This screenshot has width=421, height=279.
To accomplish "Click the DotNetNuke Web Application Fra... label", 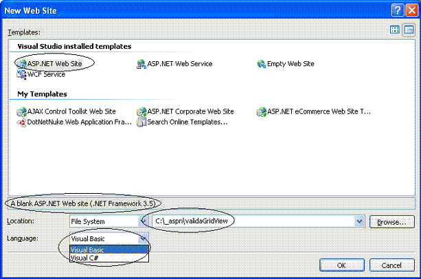I will tap(80, 122).
